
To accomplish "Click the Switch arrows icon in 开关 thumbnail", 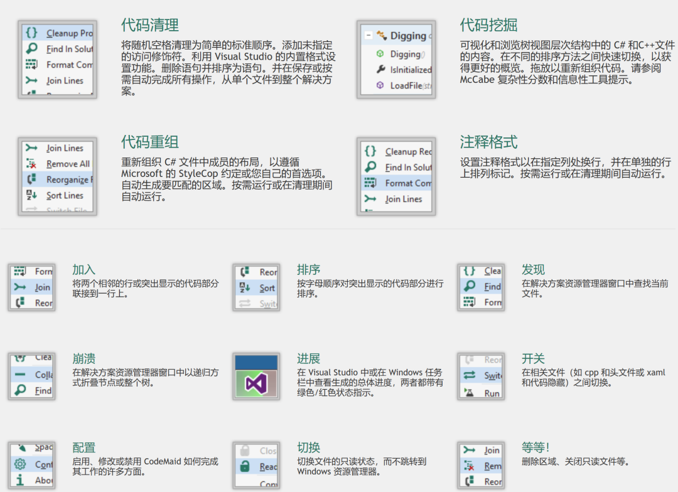I will (x=470, y=375).
